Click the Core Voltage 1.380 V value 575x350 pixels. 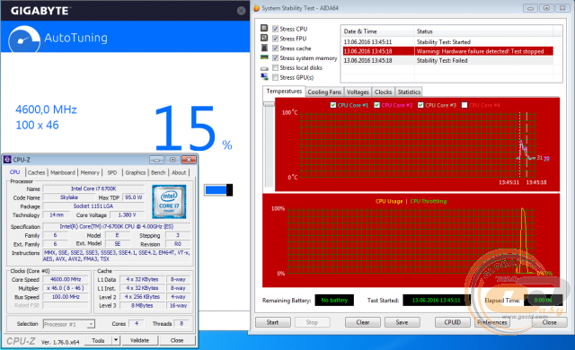(x=127, y=214)
